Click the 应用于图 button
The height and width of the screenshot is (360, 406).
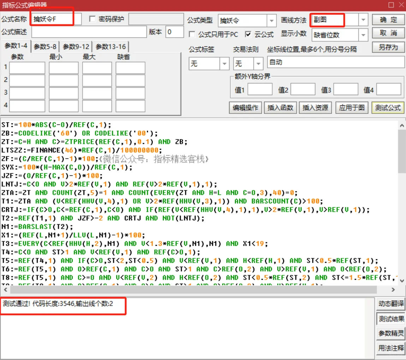tap(351, 108)
